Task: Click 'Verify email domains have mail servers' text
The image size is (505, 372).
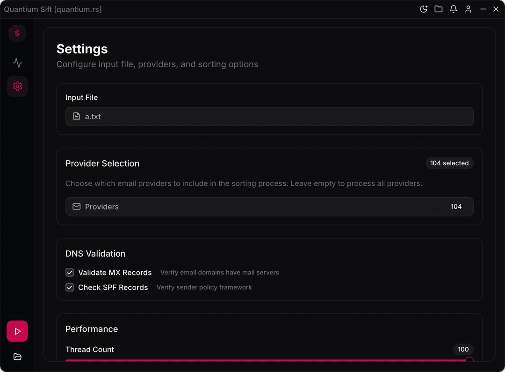Action: [220, 272]
